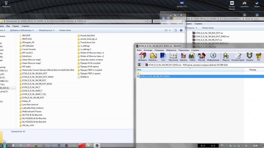This screenshot has width=264, height=148.
Task: Open the Сервис menu in MODS Explorer window
Action: click(x=16, y=26)
